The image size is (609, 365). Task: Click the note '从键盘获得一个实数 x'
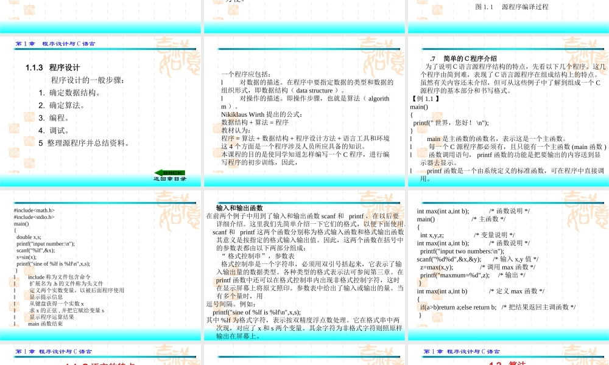click(x=57, y=304)
